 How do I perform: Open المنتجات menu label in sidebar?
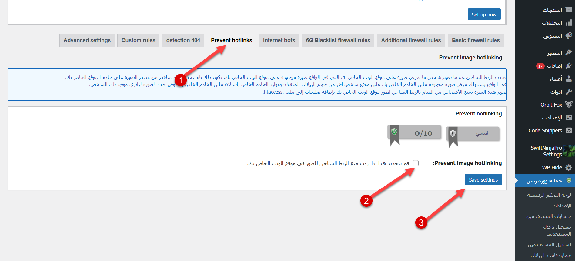(x=552, y=10)
